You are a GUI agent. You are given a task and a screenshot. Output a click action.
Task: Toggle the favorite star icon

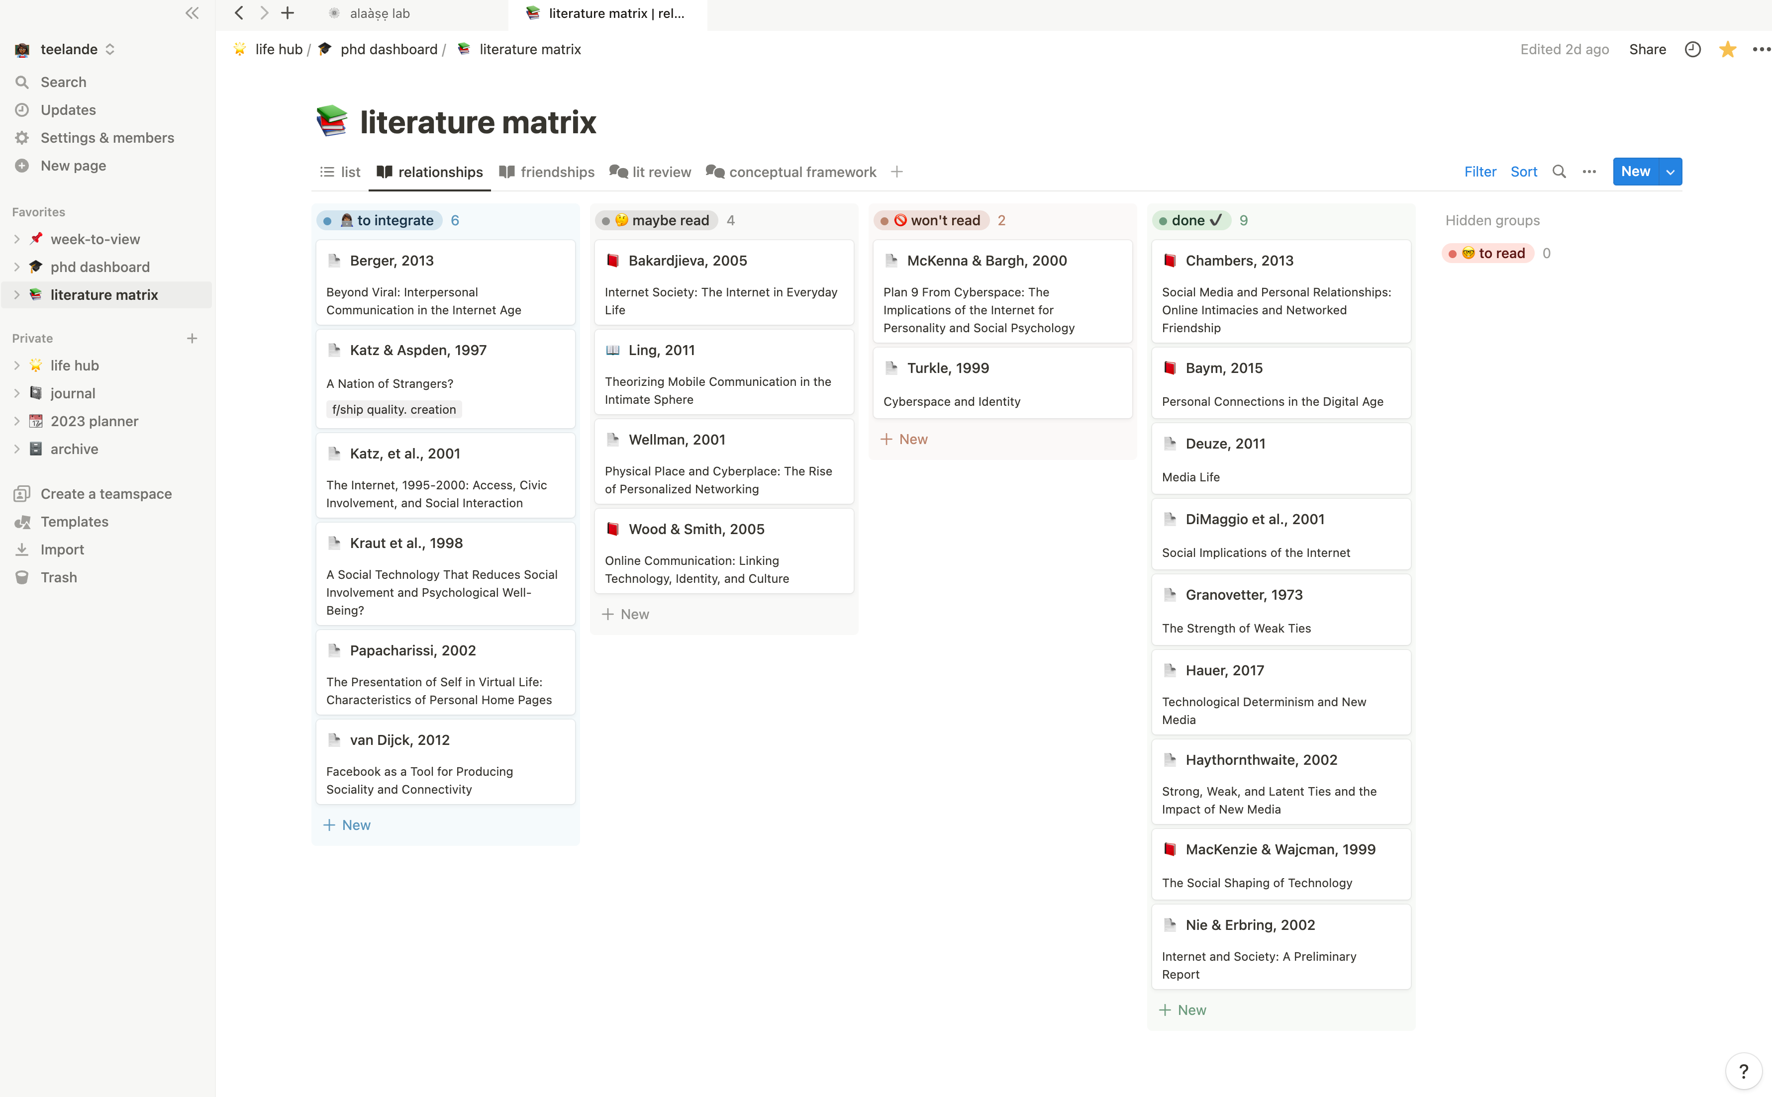[1728, 49]
